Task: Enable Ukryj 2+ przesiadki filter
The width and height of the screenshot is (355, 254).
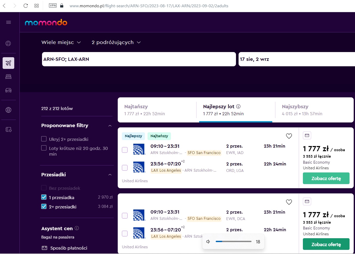Action: tap(44, 139)
